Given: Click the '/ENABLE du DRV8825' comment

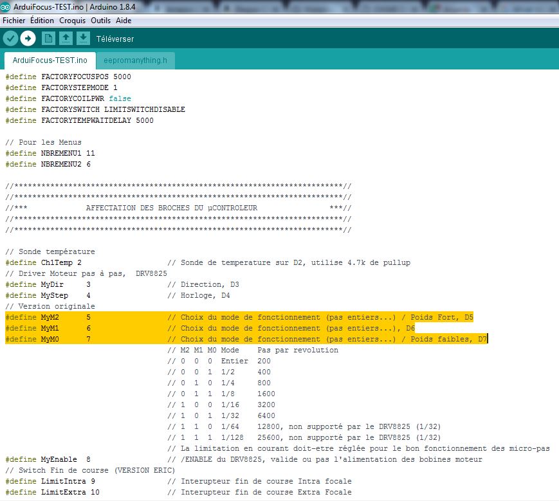Looking at the screenshot, I should pos(325,459).
